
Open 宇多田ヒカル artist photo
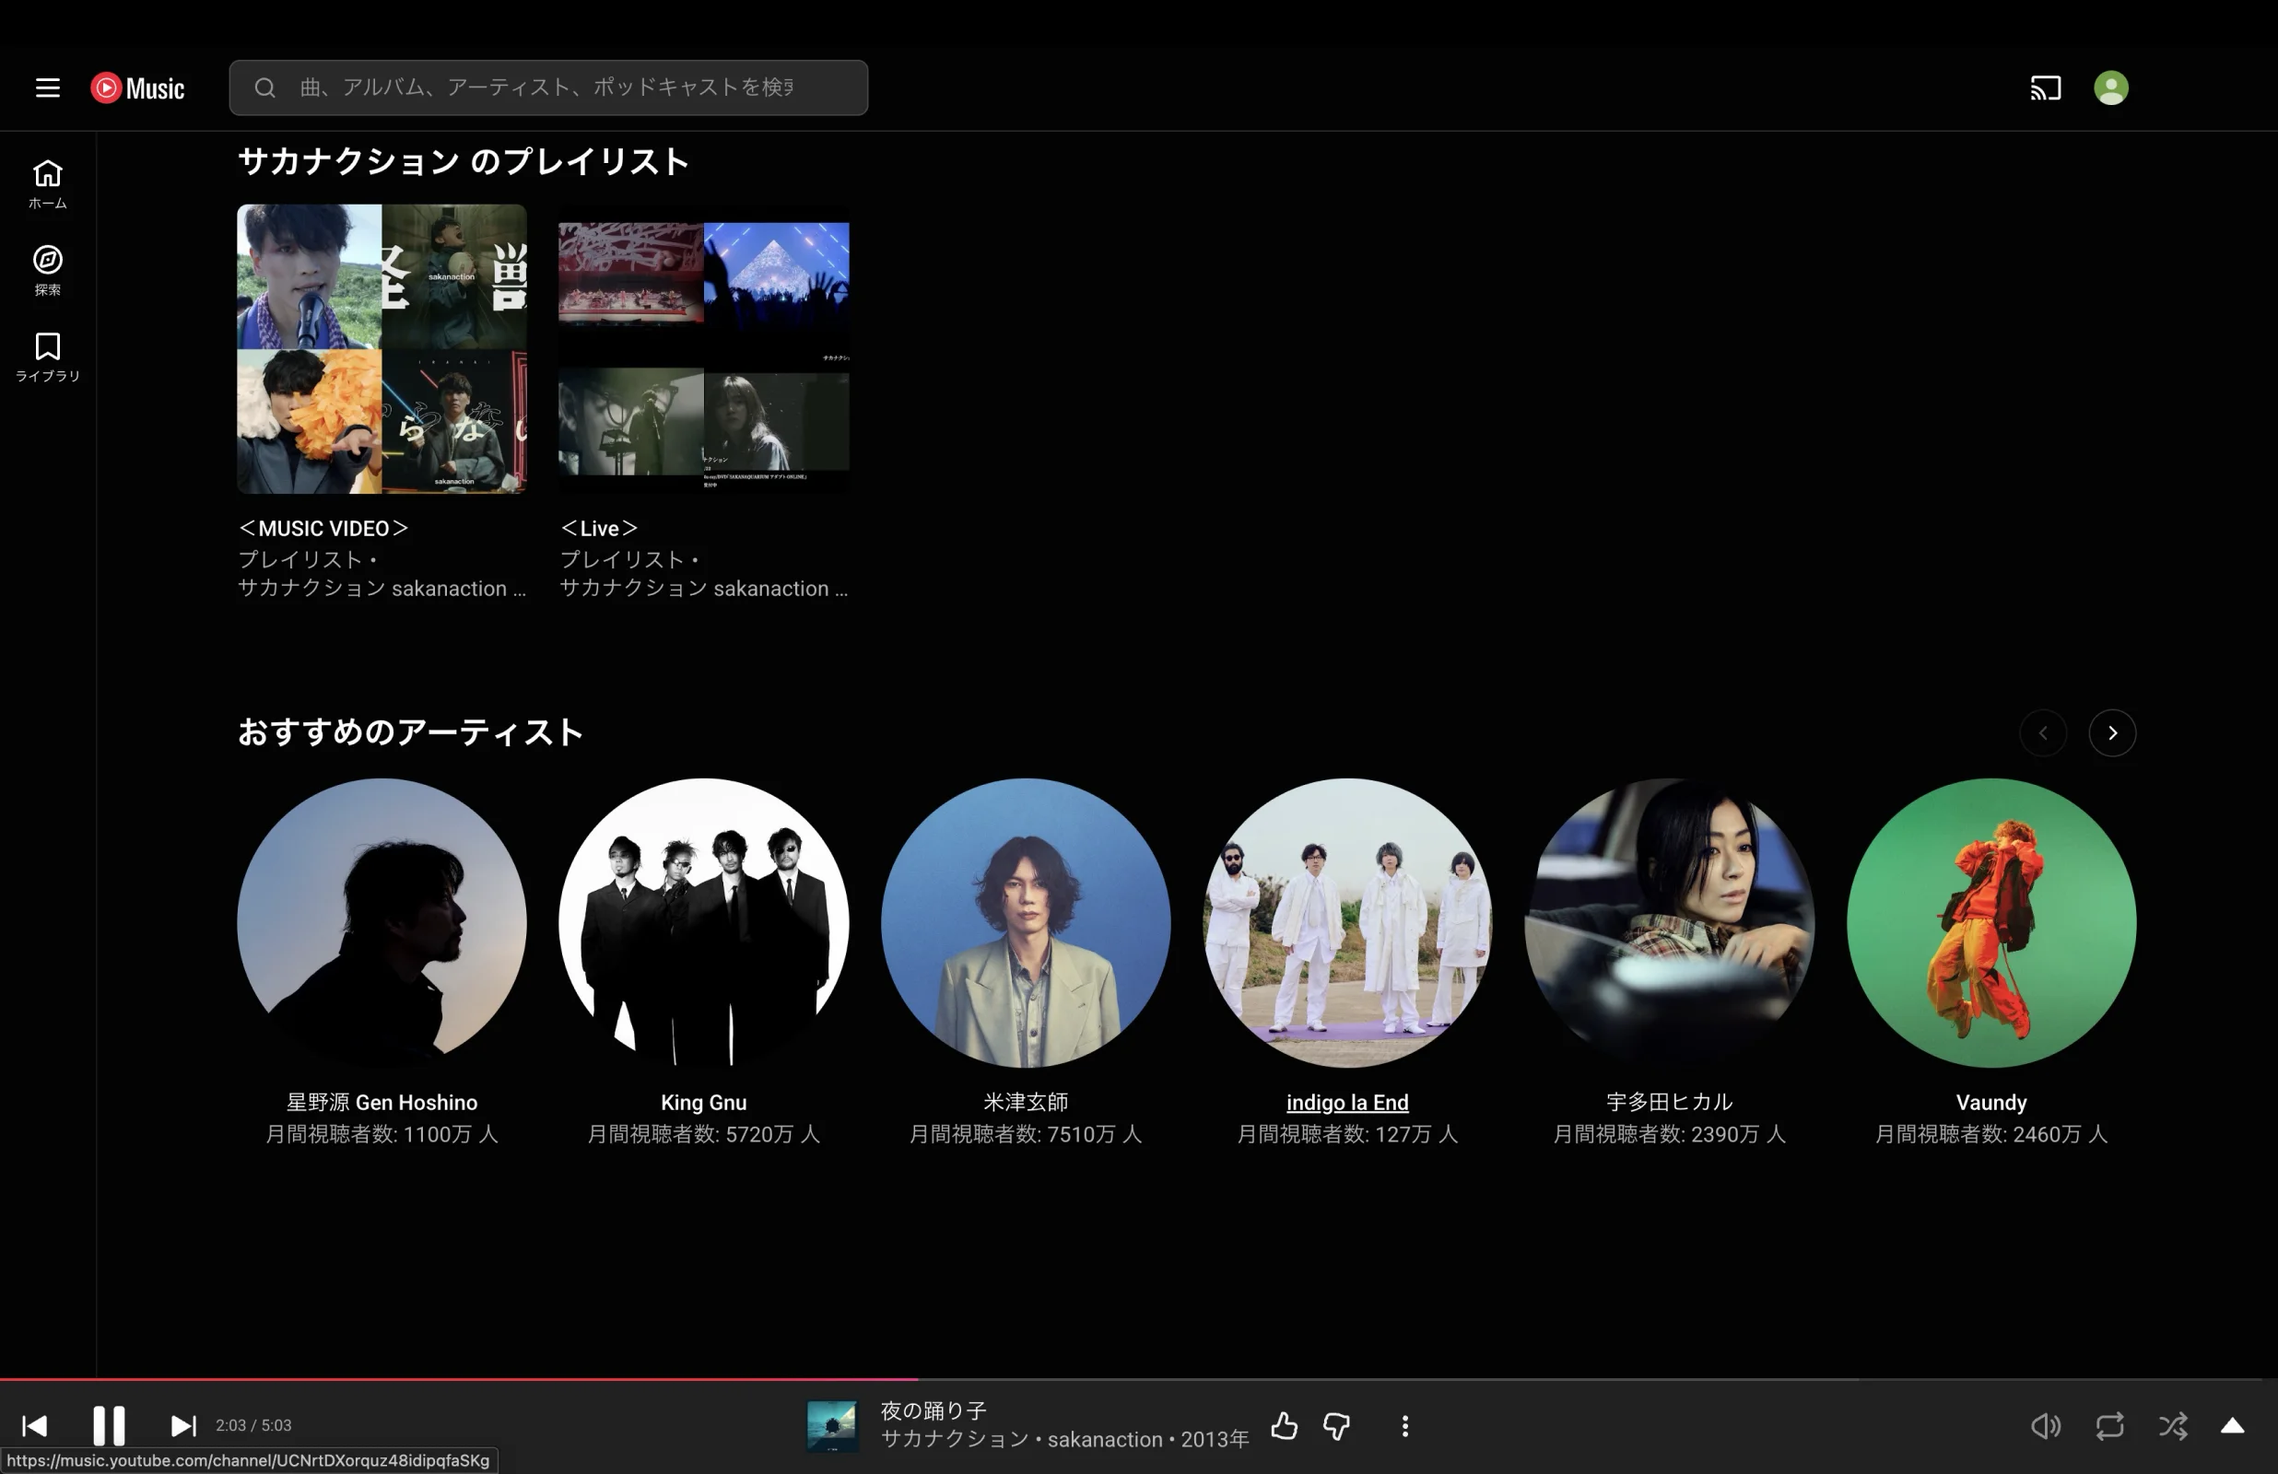[x=1668, y=923]
